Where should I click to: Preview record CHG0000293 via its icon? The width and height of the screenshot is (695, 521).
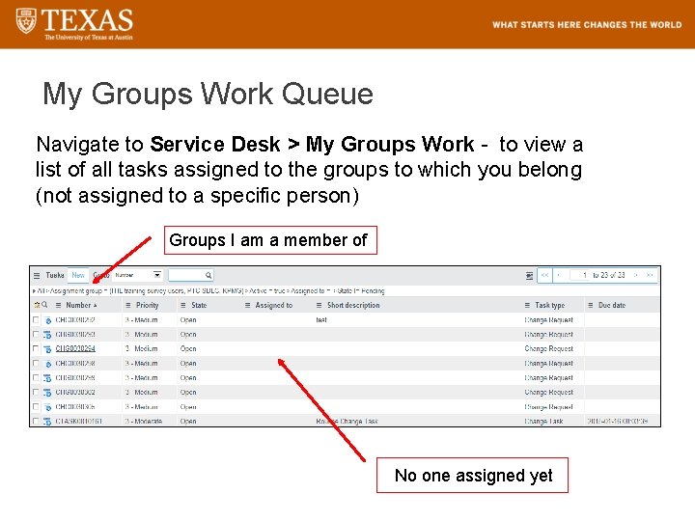(x=47, y=335)
